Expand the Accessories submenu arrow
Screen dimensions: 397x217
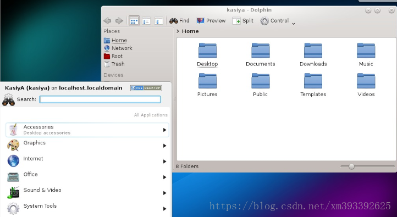(x=164, y=130)
